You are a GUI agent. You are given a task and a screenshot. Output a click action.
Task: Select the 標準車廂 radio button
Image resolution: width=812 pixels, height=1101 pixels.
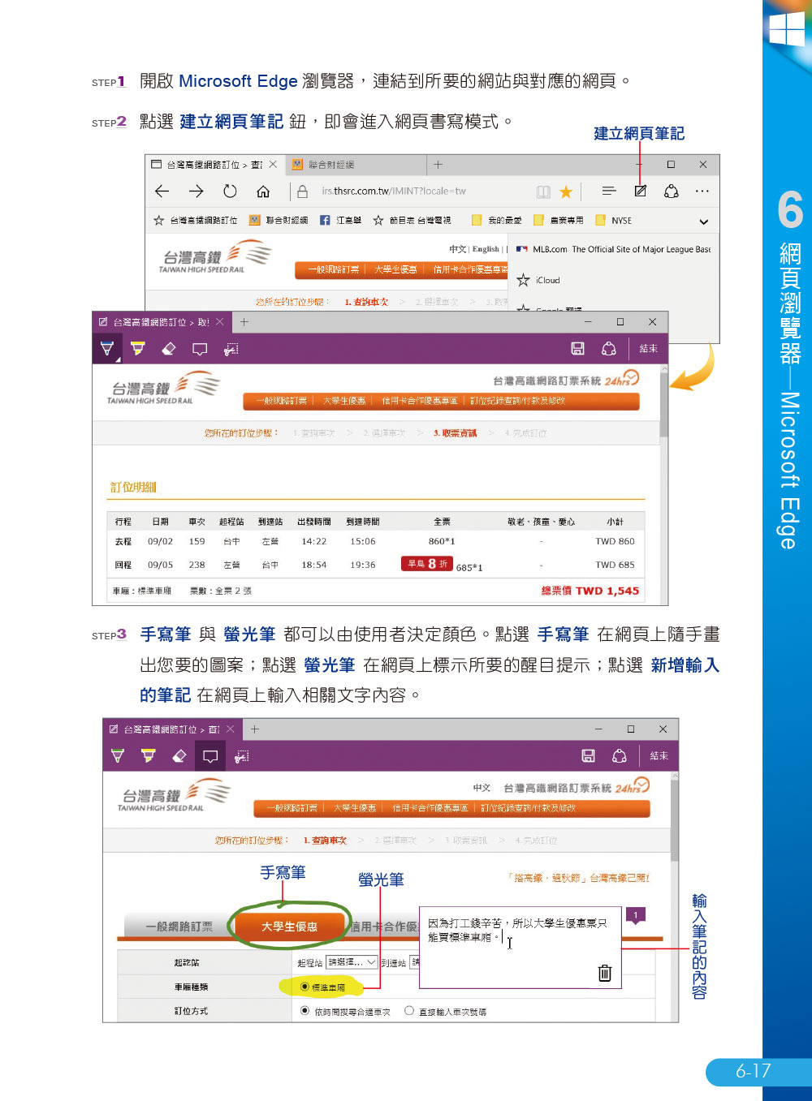click(305, 987)
